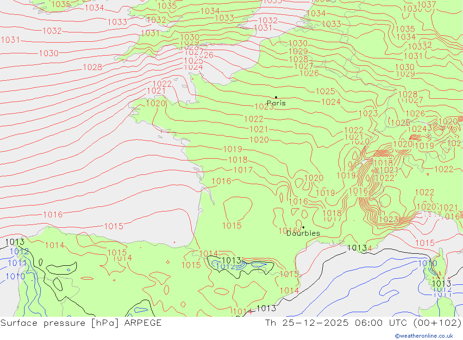
Task: Select the black dot marking Dourbies
Action: [303, 227]
